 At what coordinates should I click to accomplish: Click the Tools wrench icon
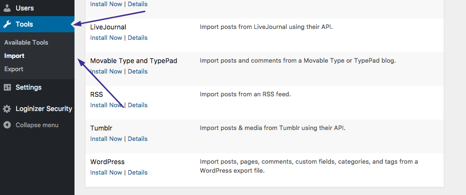tap(7, 25)
